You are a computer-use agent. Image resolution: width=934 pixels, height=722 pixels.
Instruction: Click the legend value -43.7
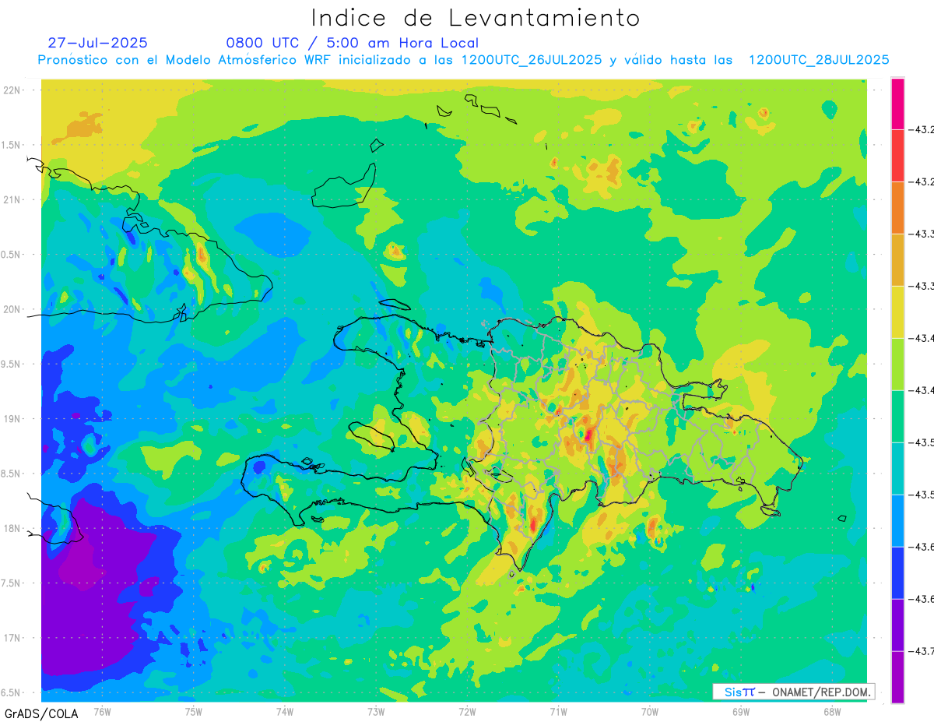point(922,651)
